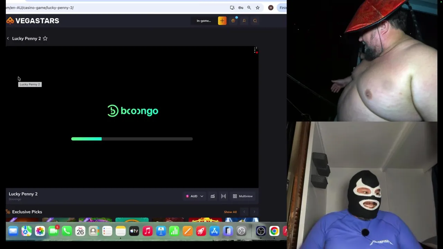Image resolution: width=443 pixels, height=249 pixels.
Task: Open Keynote from the dock
Action: 161,231
